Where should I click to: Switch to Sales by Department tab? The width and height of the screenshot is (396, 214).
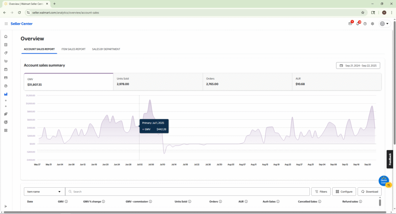point(106,49)
